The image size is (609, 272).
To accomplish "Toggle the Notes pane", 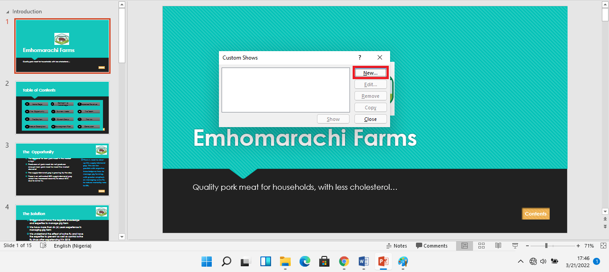I will coord(396,246).
